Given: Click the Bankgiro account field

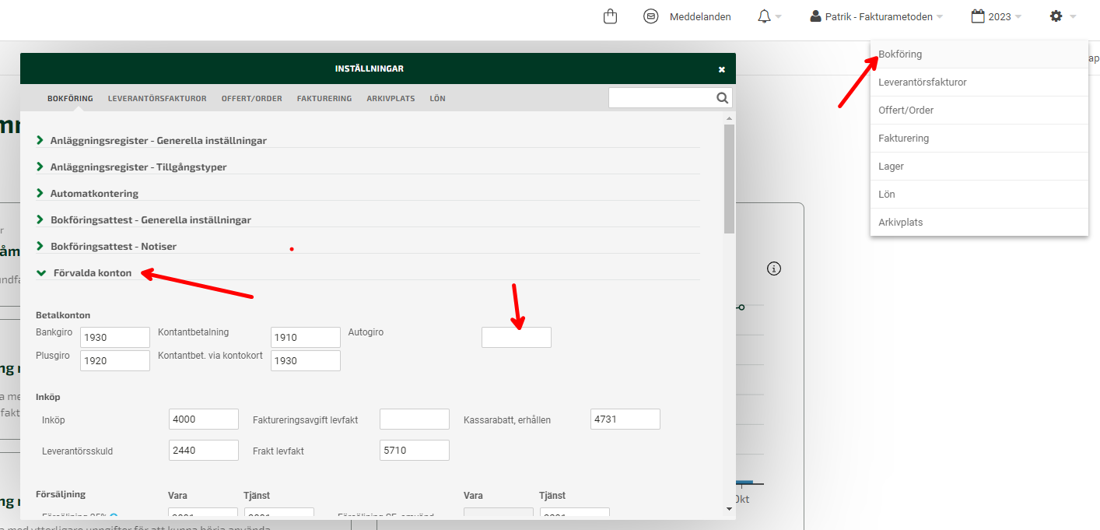Looking at the screenshot, I should pos(115,337).
